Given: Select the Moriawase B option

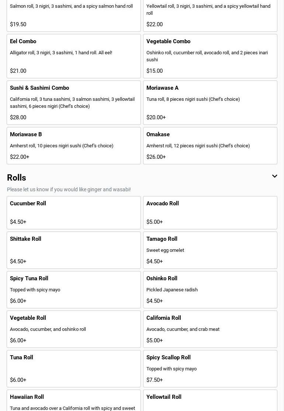Looking at the screenshot, I should point(74,145).
